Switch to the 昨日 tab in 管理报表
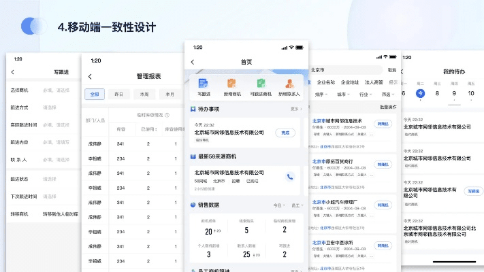 pyautogui.click(x=119, y=94)
